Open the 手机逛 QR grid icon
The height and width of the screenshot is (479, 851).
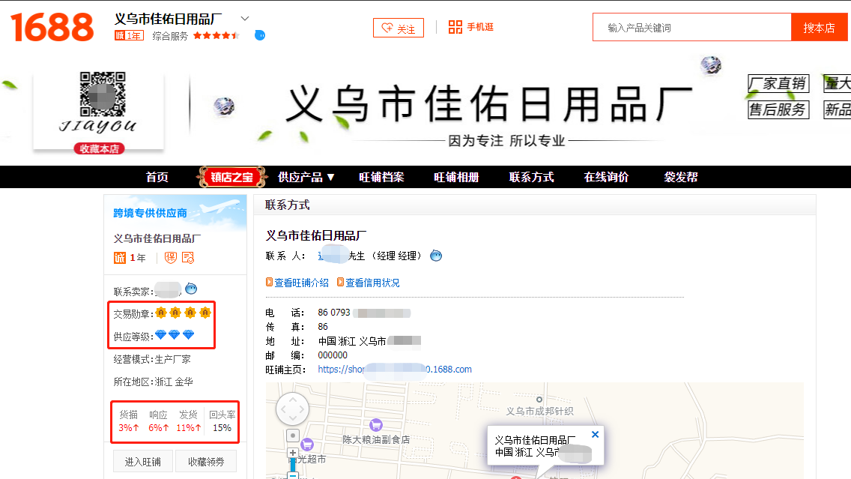coord(455,27)
